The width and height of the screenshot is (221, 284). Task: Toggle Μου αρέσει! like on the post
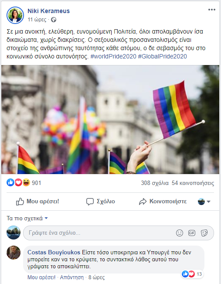coord(37,202)
